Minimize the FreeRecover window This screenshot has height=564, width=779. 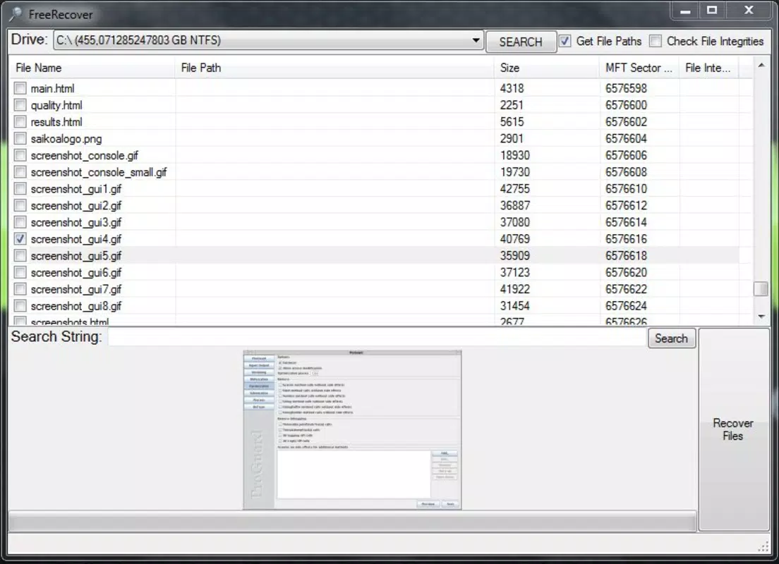click(686, 11)
